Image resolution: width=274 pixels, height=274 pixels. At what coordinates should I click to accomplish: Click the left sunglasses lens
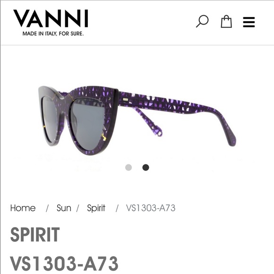click(49, 117)
